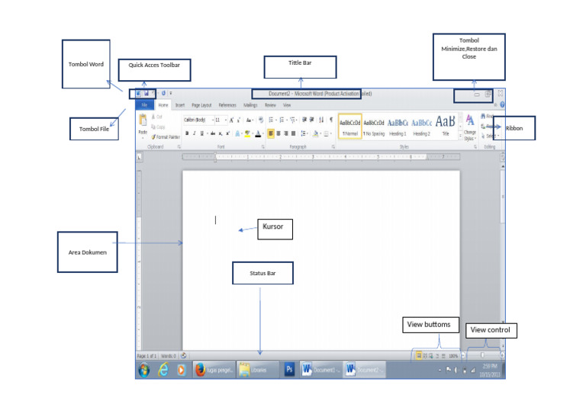The height and width of the screenshot is (414, 586).
Task: Click the proofing icon in status bar
Action: coord(183,356)
